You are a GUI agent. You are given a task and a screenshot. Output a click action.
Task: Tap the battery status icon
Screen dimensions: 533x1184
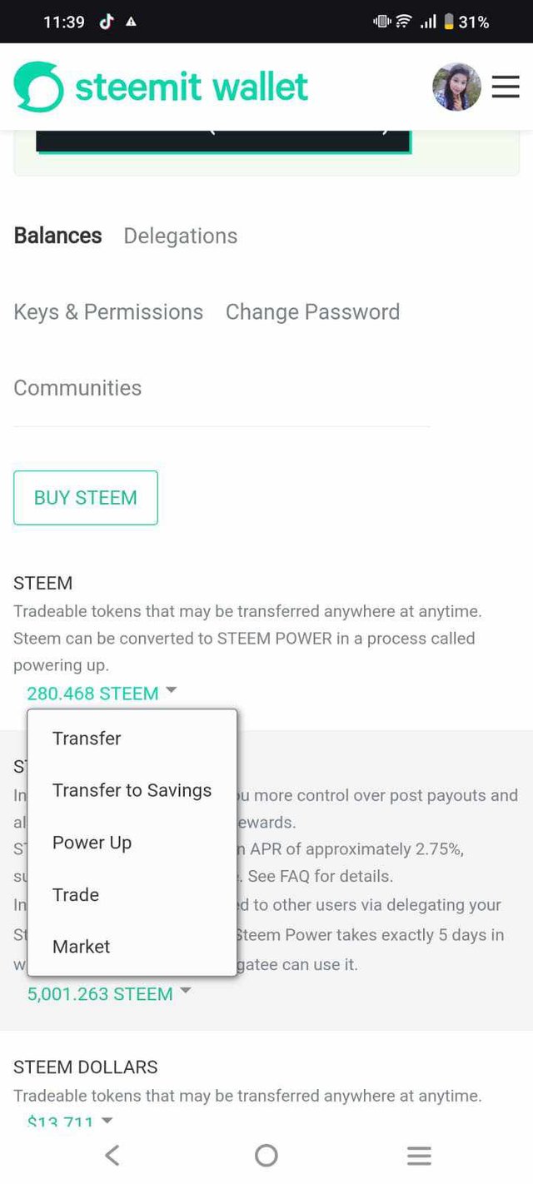[449, 22]
